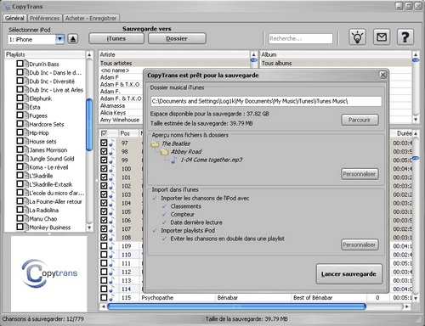
Task: Check track position 109 checkbox
Action: [x=104, y=245]
